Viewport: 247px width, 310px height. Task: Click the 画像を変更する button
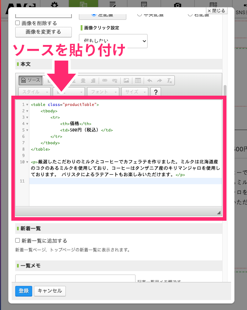tap(43, 32)
